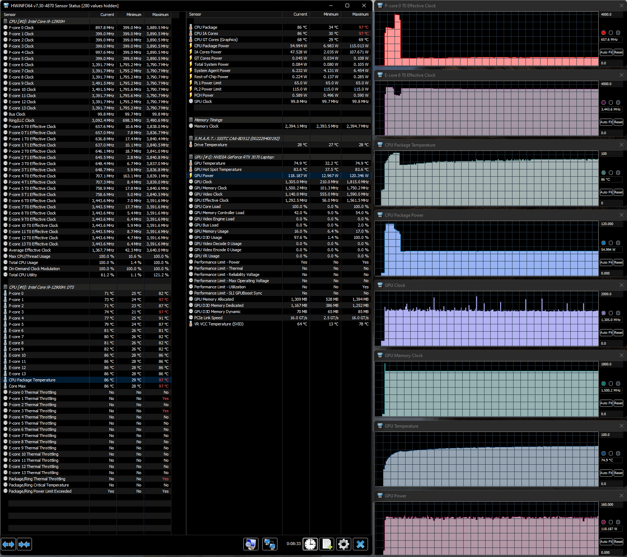Open the monitor with magnifier icon
Viewport: 627px width, 557px height.
coord(251,544)
